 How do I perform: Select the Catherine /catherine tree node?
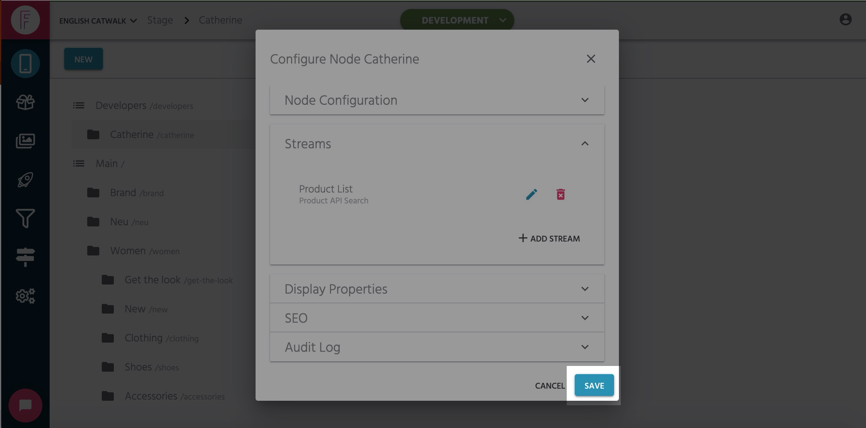152,134
